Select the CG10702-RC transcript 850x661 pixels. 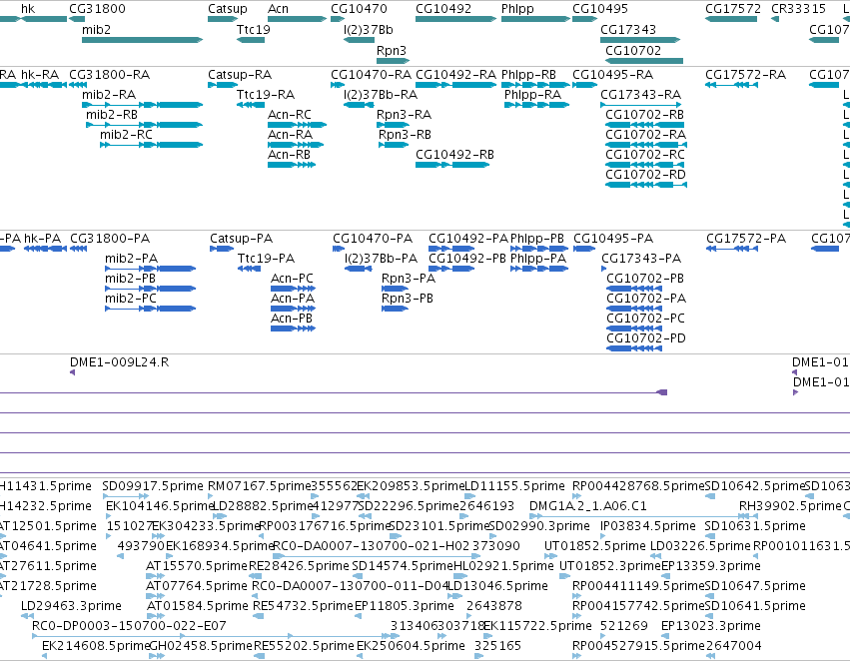click(x=644, y=165)
